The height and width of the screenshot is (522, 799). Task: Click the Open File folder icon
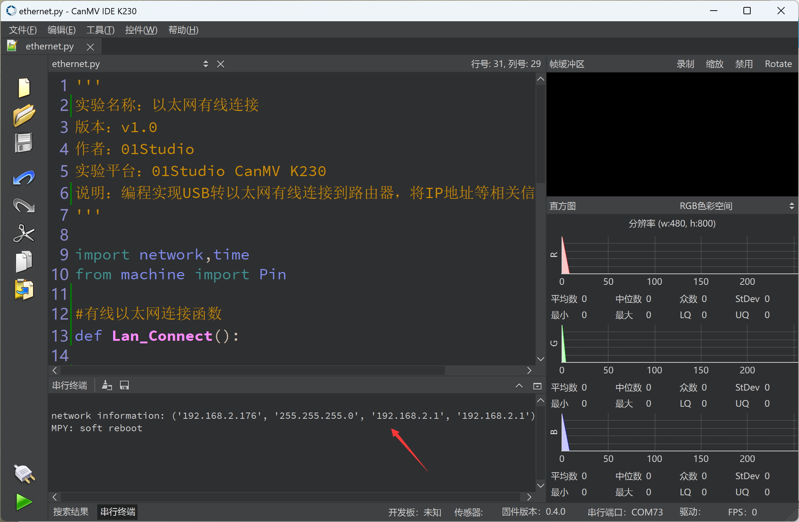coord(24,115)
